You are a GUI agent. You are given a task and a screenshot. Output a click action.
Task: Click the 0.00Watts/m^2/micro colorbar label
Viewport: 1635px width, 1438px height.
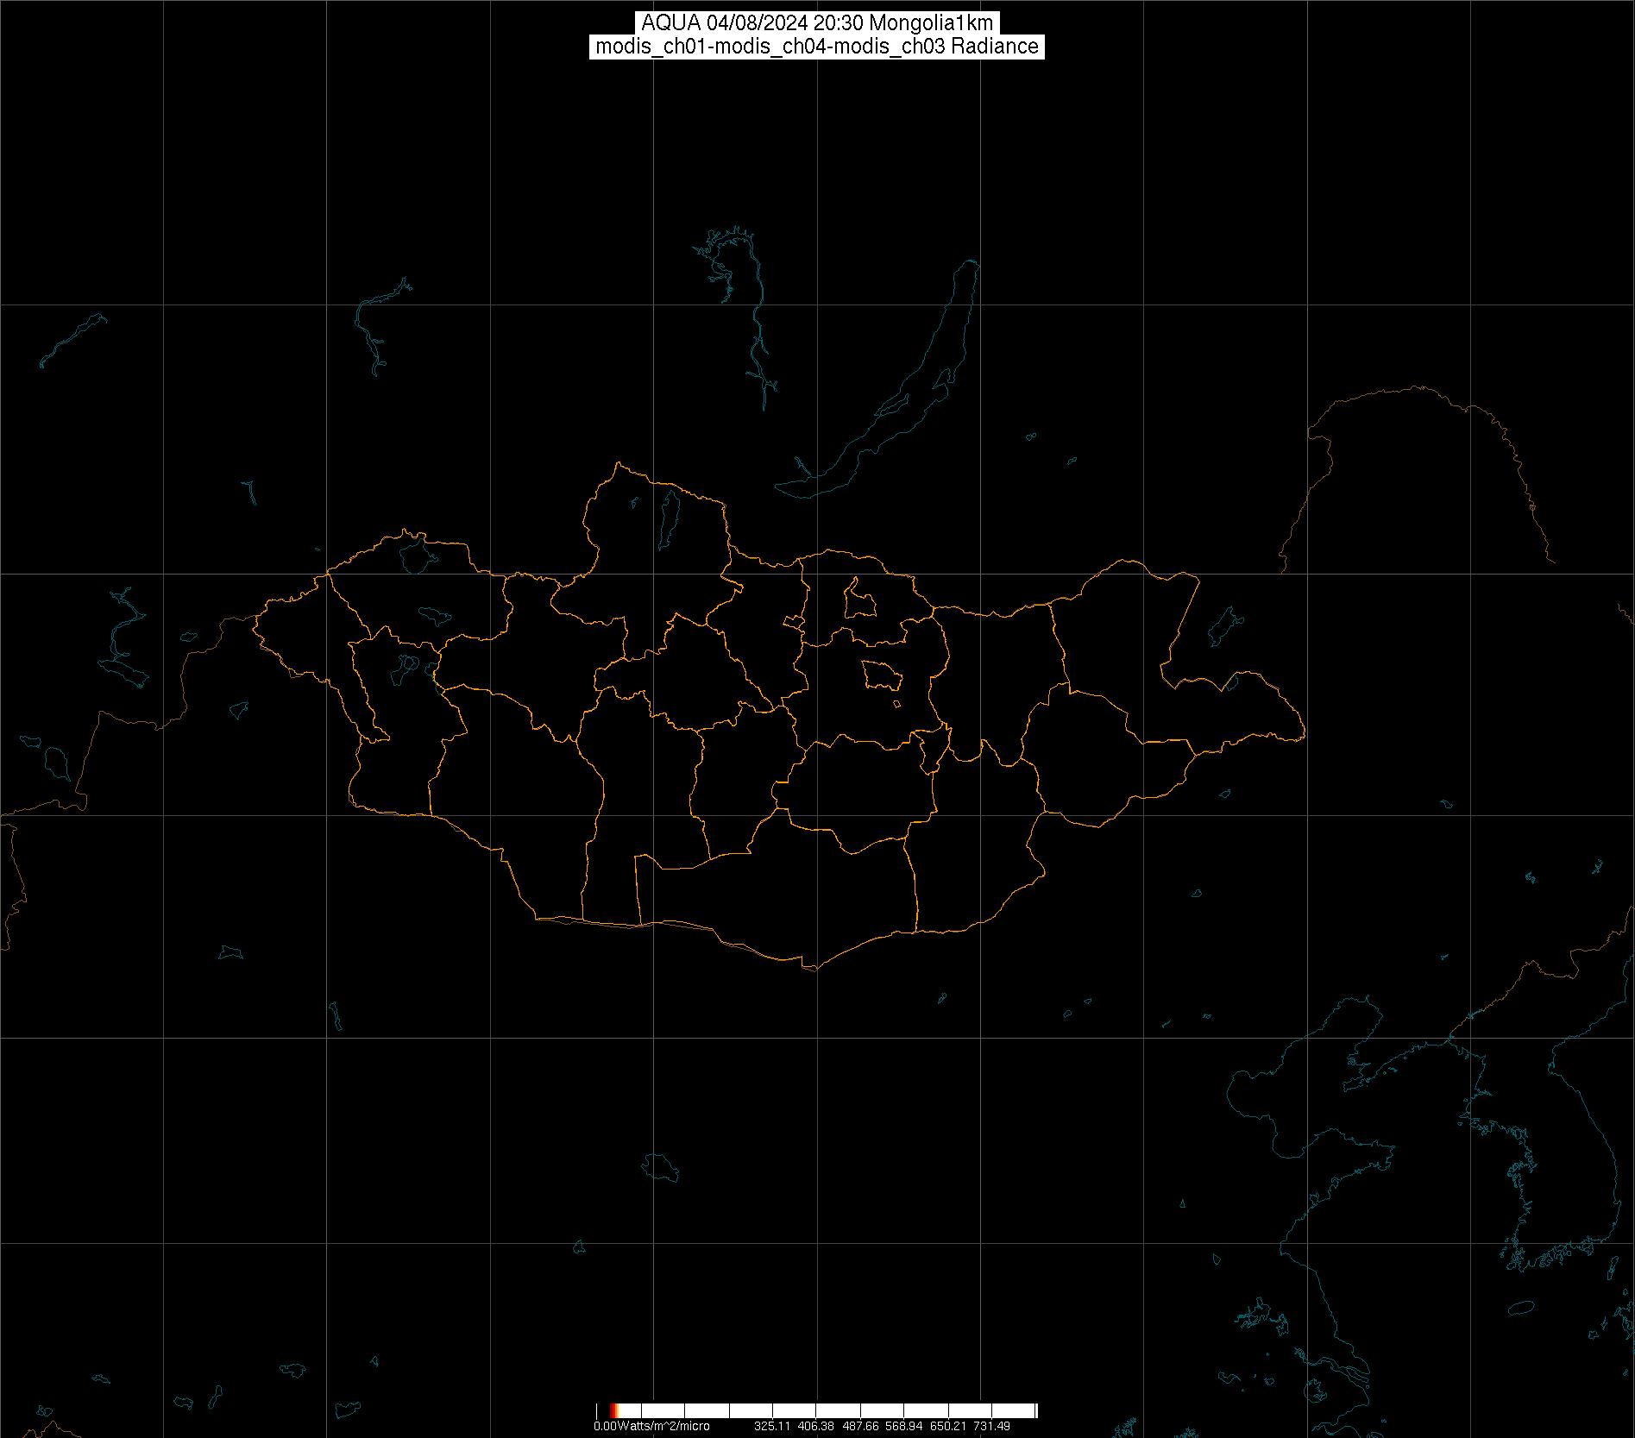(651, 1426)
